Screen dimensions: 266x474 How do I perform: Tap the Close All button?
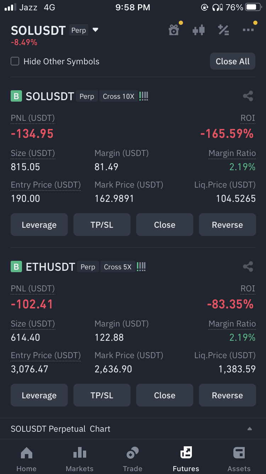[x=233, y=61]
